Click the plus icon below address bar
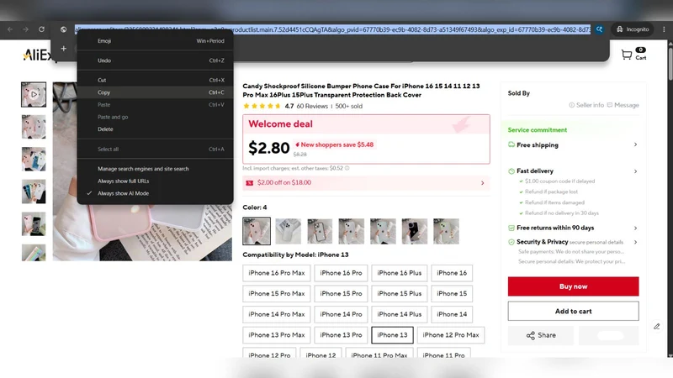This screenshot has width=673, height=378. 64,49
